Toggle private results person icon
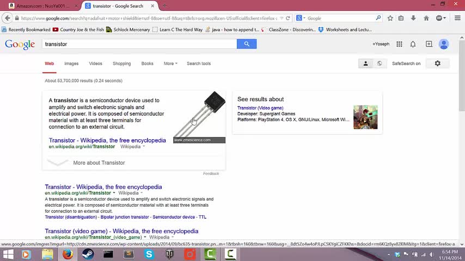 point(366,64)
